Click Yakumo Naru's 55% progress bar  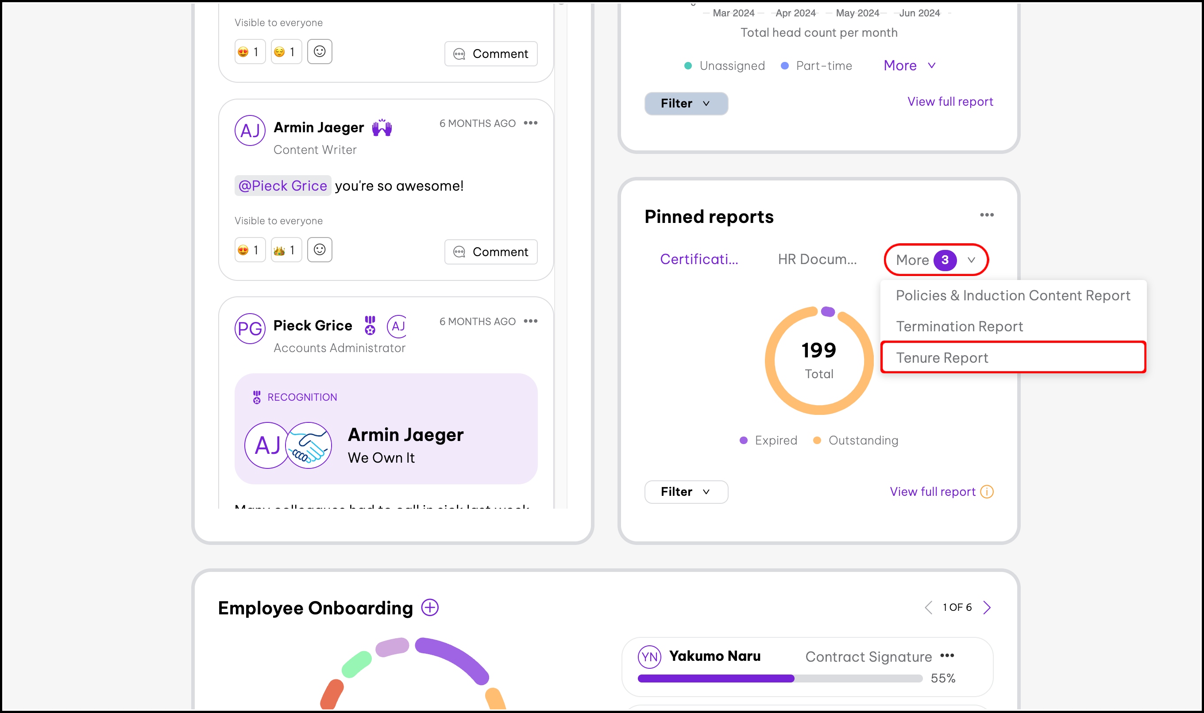(x=780, y=678)
